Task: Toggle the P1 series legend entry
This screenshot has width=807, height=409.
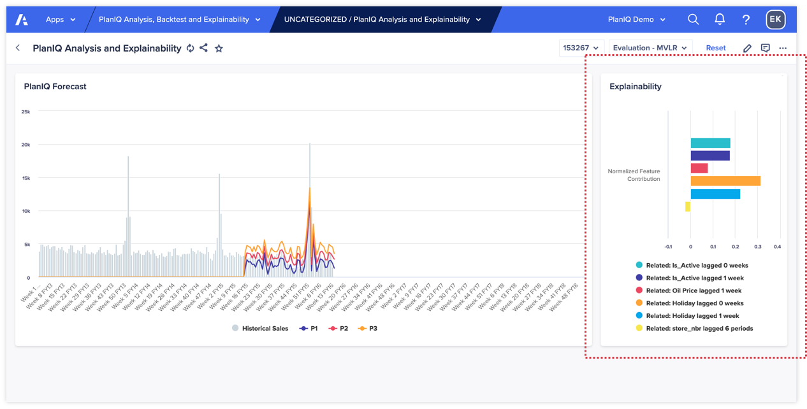Action: (x=309, y=329)
